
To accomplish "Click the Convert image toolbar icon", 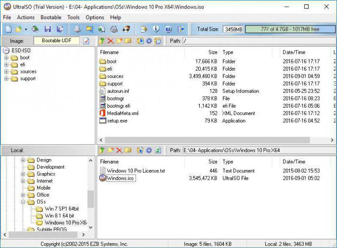I will click(102, 29).
